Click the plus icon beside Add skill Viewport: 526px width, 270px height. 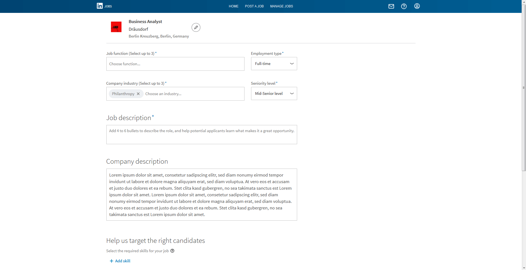click(111, 261)
